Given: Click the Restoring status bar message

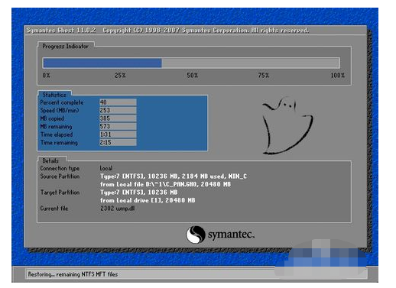Looking at the screenshot, I should pos(73,274).
